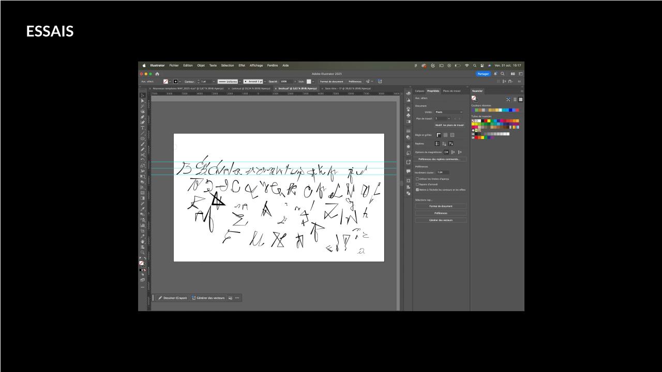Expand the Plan de travail number dropdown
662x372 pixels.
448,118
